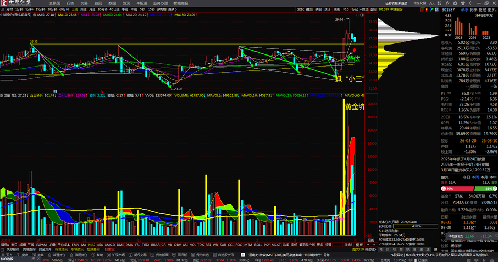Viewport: 498px width, 262px height.
Task: Click the panel toggle icon before 分时
Action: coord(3,9)
